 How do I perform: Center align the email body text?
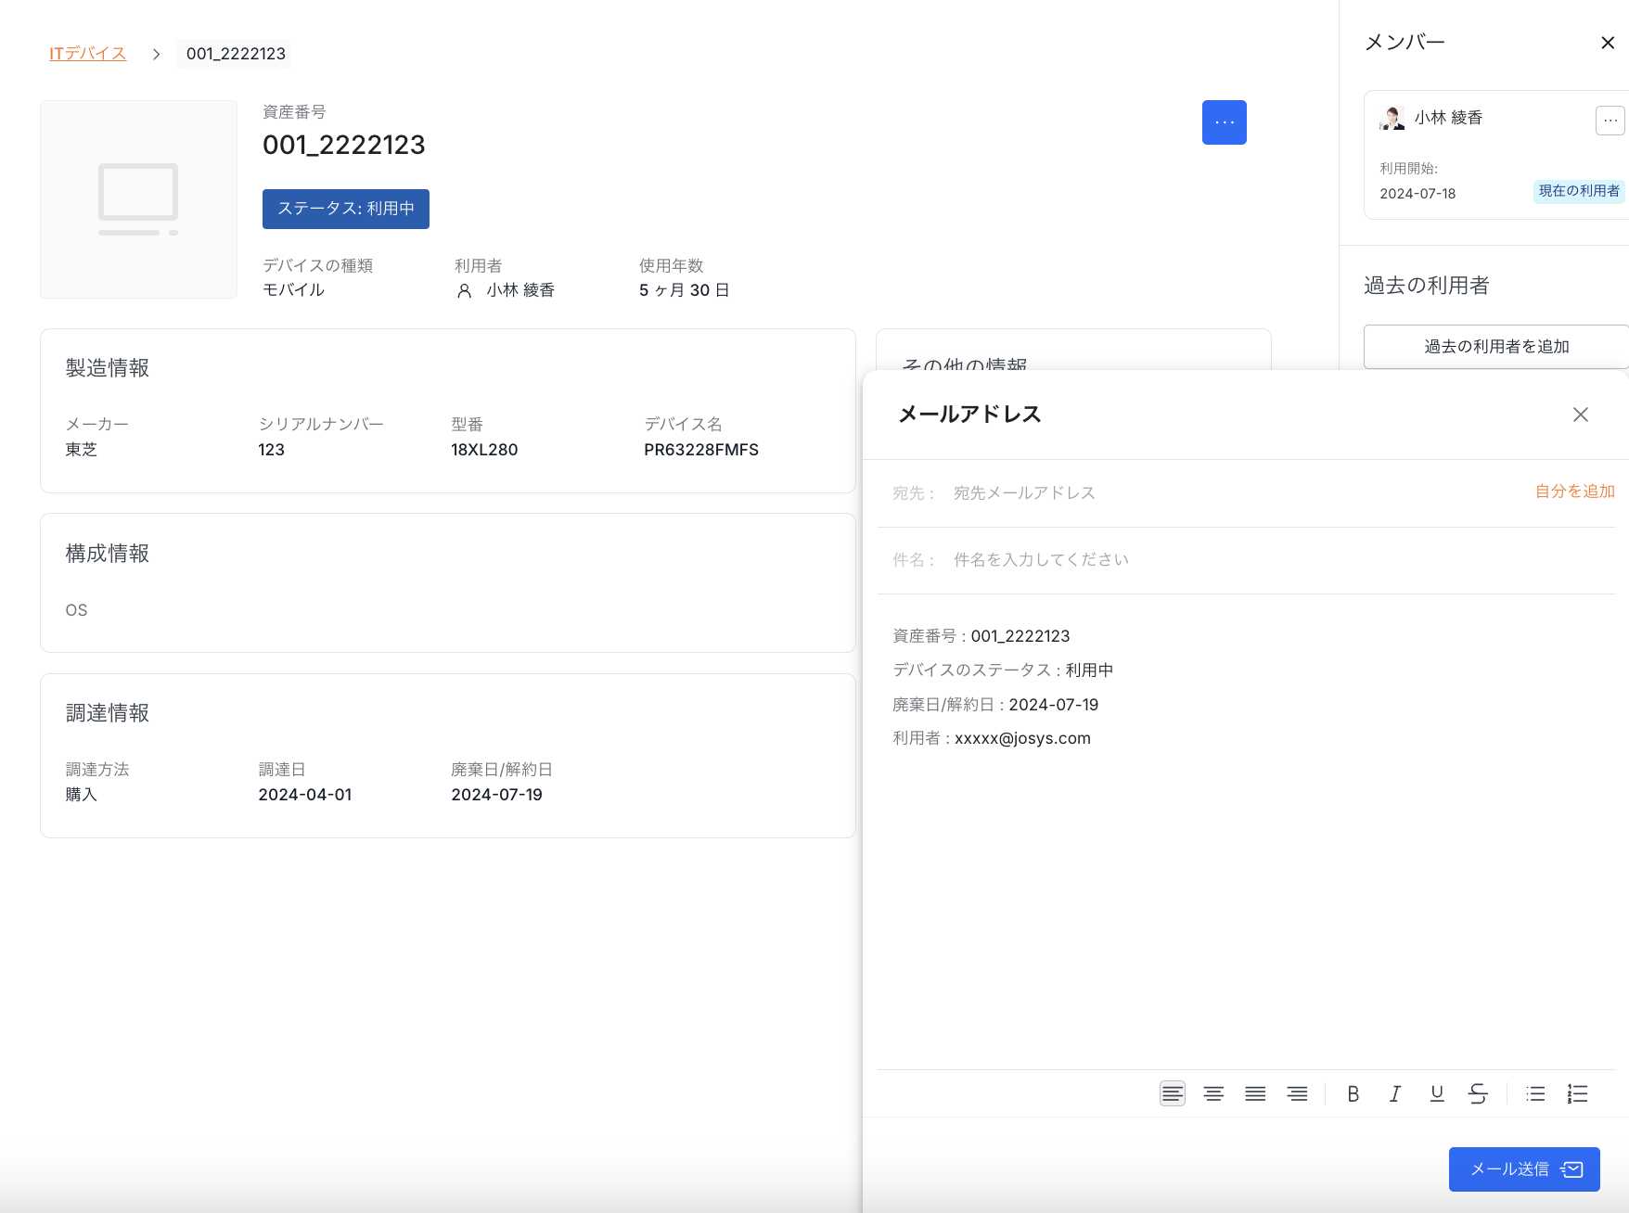pyautogui.click(x=1213, y=1093)
